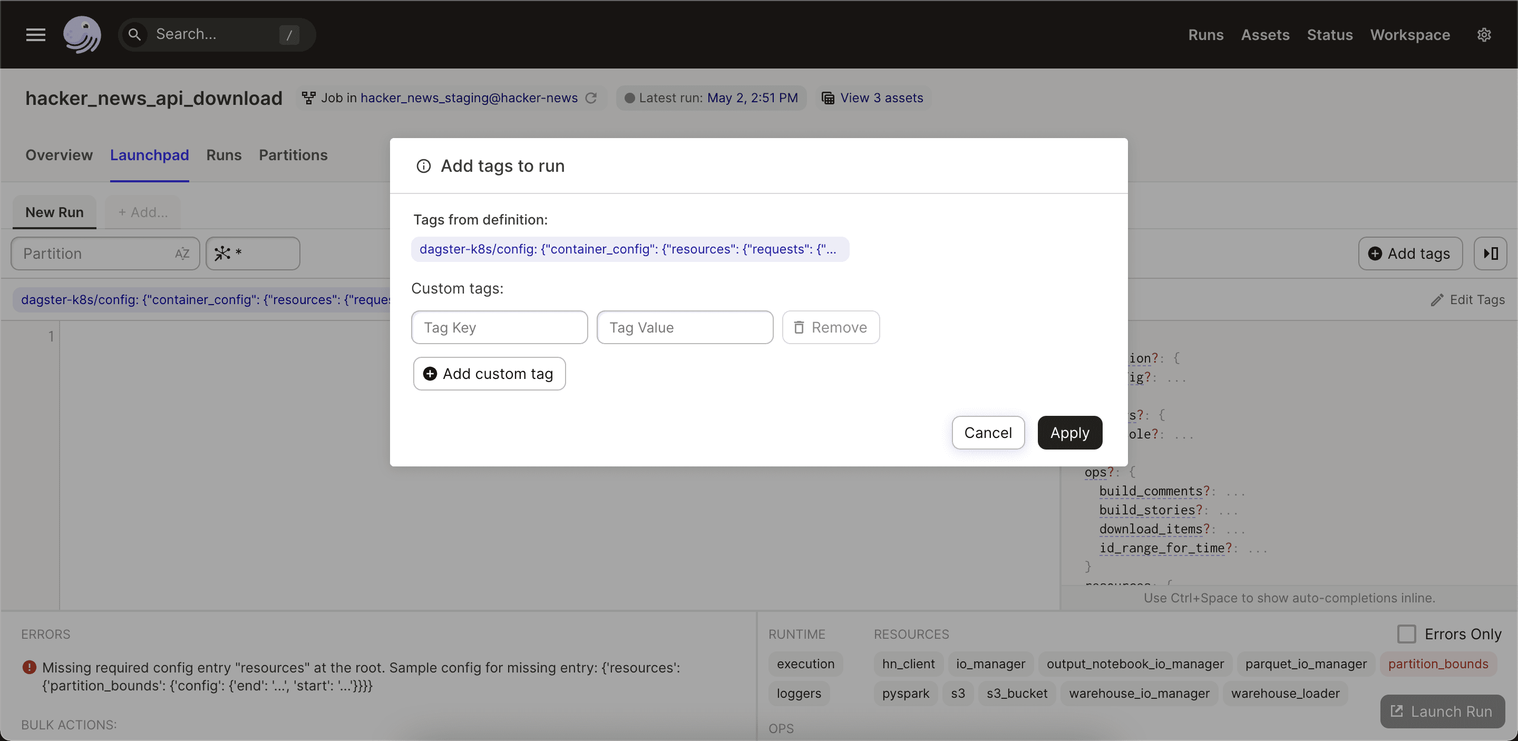Screen dimensions: 1518x741
Task: Expand the + Add... config tab
Action: 143,212
